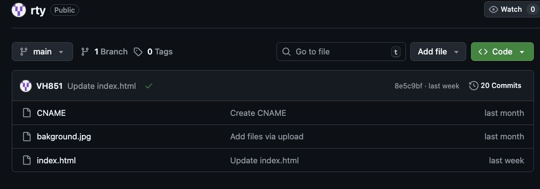The width and height of the screenshot is (540, 189).
Task: Click the VH851 commit author avatar
Action: (26, 86)
